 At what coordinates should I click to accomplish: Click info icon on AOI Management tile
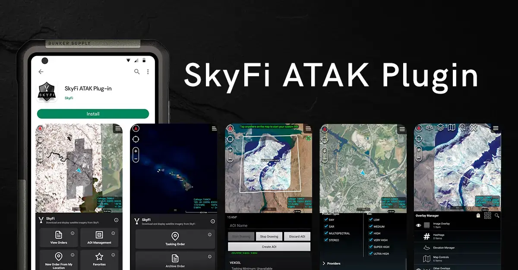(113, 233)
